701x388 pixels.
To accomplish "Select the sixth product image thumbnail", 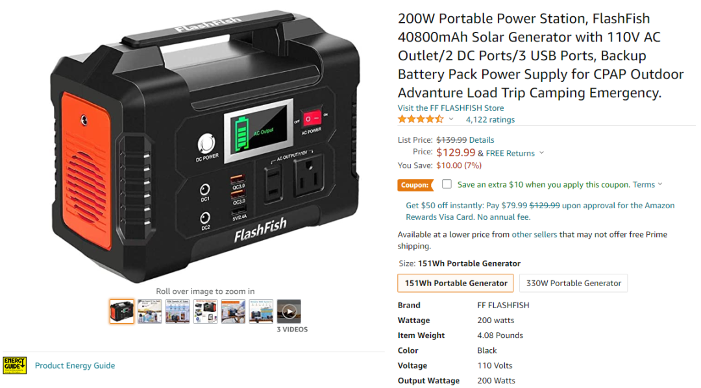I will point(261,311).
